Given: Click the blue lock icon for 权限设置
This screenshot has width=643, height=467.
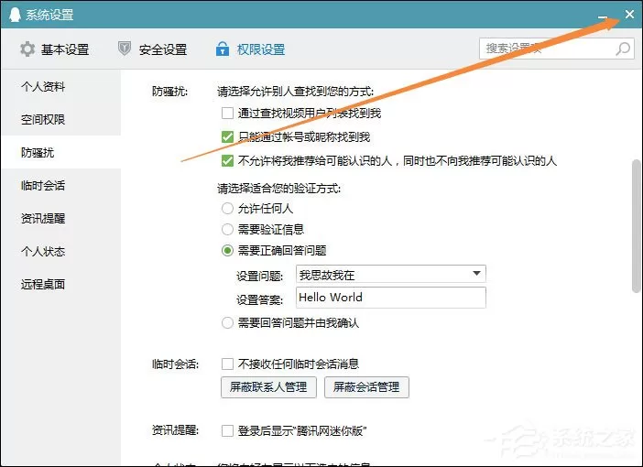Looking at the screenshot, I should (223, 49).
